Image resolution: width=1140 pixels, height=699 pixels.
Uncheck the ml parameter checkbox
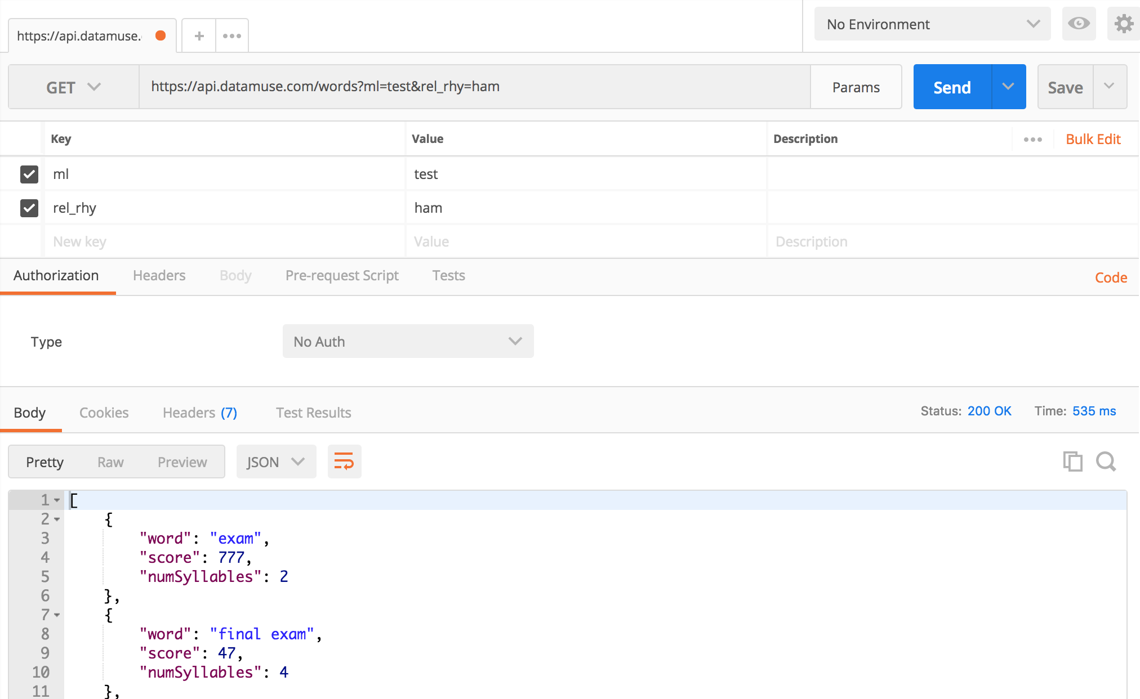click(29, 174)
